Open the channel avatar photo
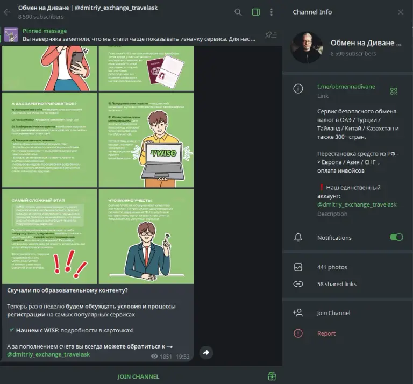 point(307,48)
